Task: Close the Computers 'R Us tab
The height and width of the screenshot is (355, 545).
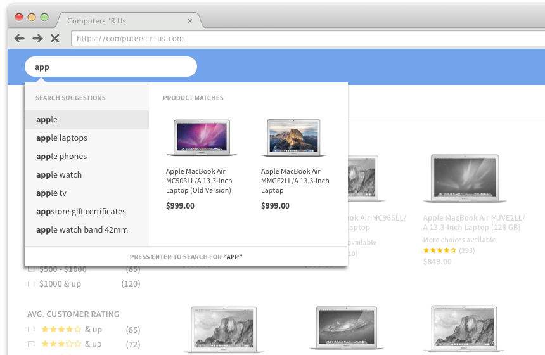Action: (x=189, y=21)
